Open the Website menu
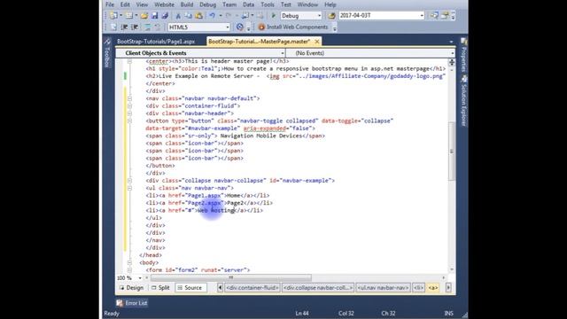This screenshot has width=567, height=319. pos(164,4)
